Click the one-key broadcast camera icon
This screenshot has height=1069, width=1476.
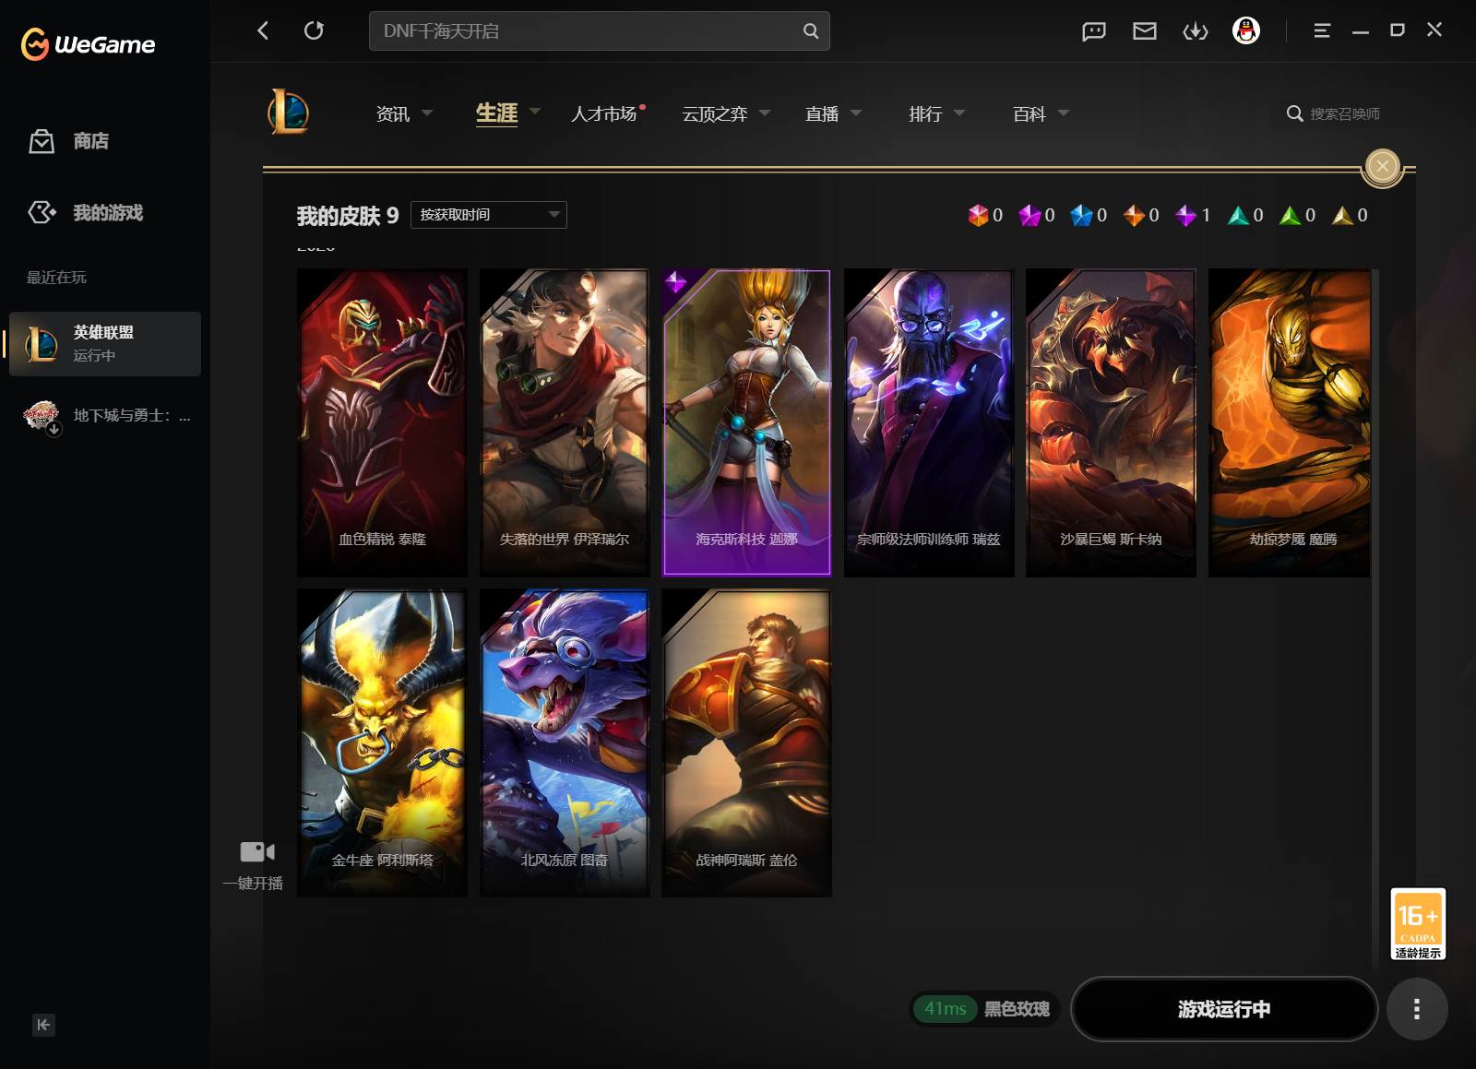click(x=256, y=851)
